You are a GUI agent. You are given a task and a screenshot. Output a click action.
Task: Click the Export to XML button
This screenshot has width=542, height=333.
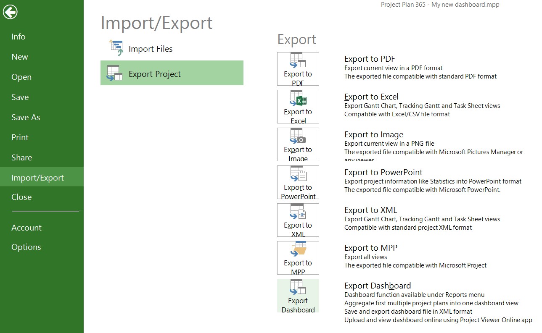[298, 220]
